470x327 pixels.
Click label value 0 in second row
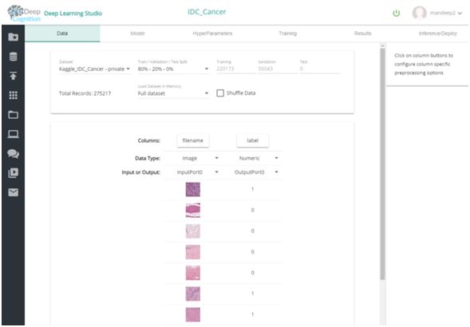(252, 210)
